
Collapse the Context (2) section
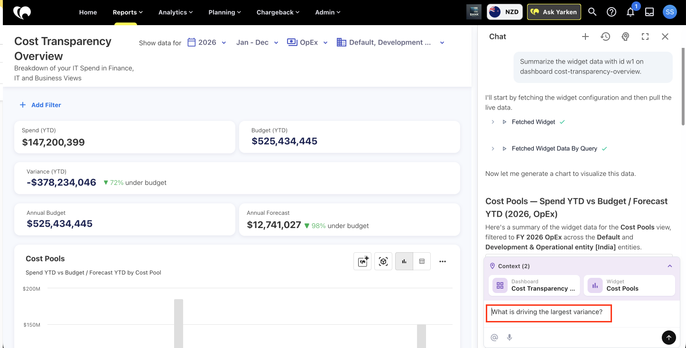[670, 266]
